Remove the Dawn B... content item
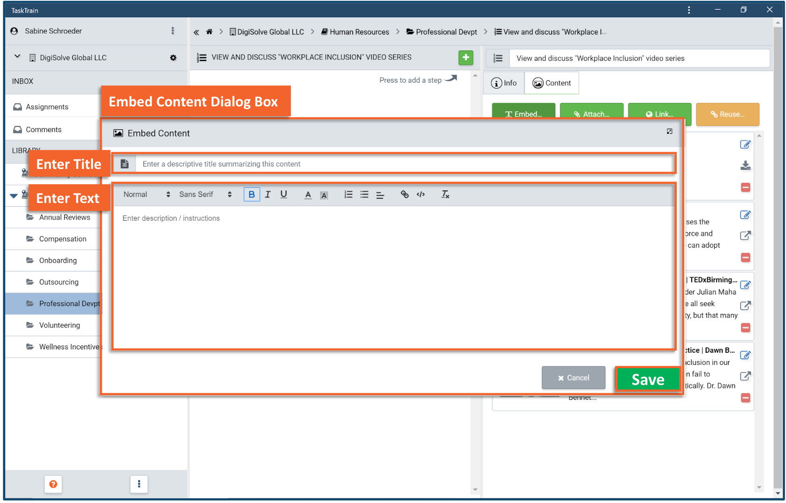This screenshot has height=503, width=786. click(x=745, y=398)
